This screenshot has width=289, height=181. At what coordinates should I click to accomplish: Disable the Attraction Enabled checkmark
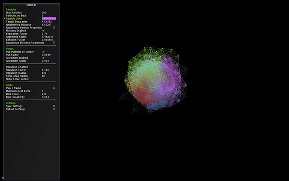pos(43,58)
